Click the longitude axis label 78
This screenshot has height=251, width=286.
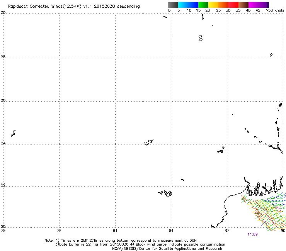[x=59, y=231]
